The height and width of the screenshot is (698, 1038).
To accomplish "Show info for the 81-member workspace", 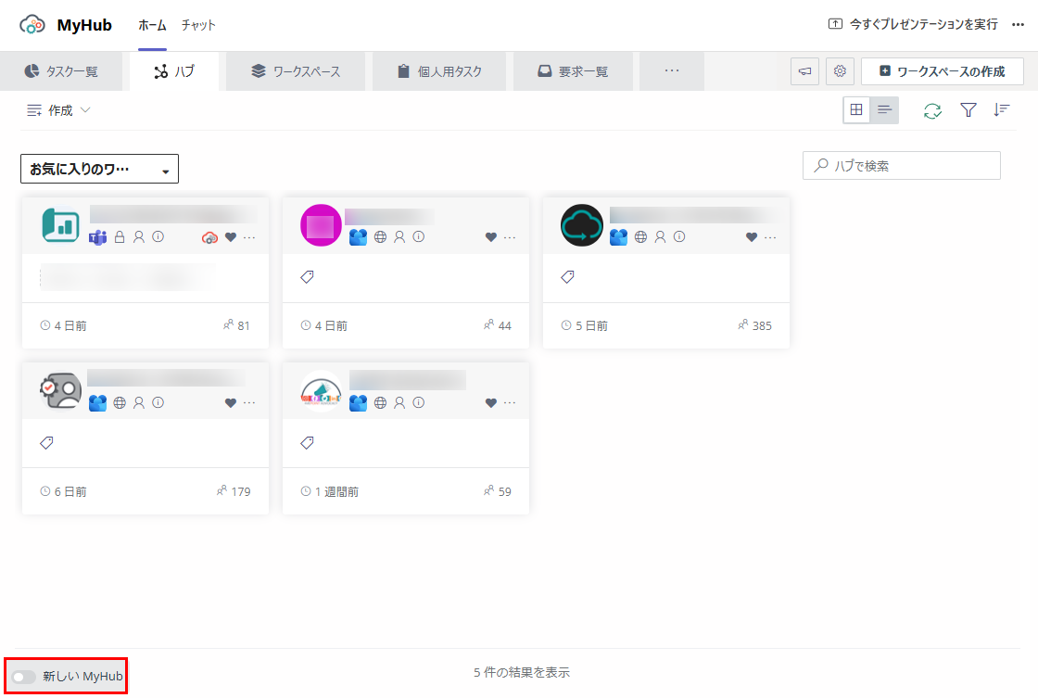I will [x=158, y=236].
